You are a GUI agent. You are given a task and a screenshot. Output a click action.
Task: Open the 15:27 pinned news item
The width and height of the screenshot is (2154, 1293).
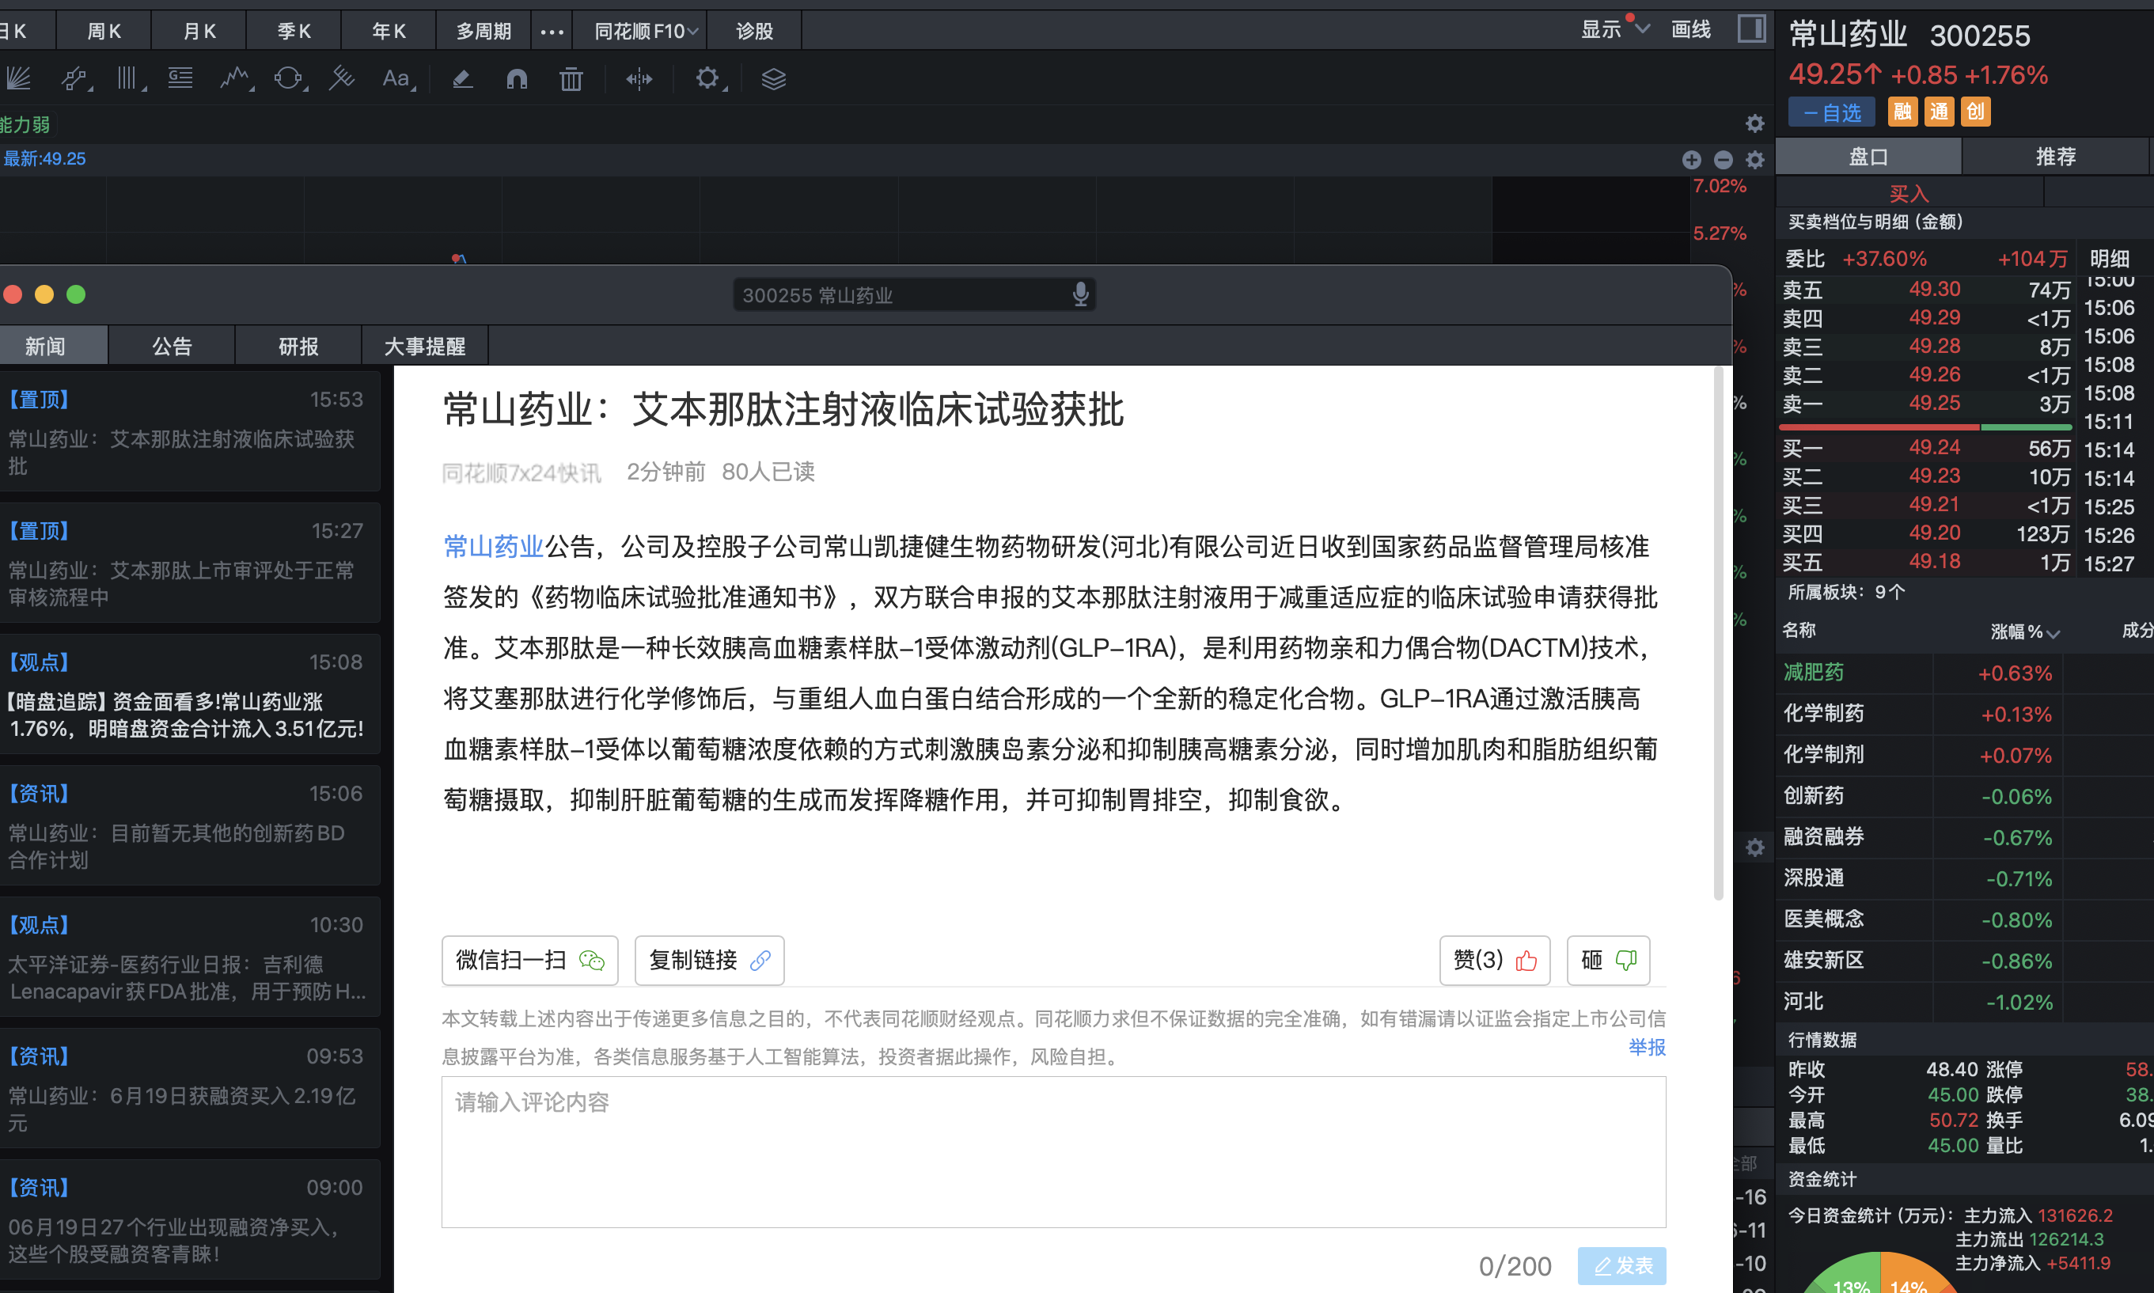coord(189,563)
